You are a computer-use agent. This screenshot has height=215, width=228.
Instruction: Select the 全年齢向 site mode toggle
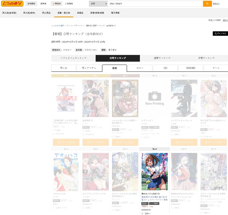coord(31,4)
